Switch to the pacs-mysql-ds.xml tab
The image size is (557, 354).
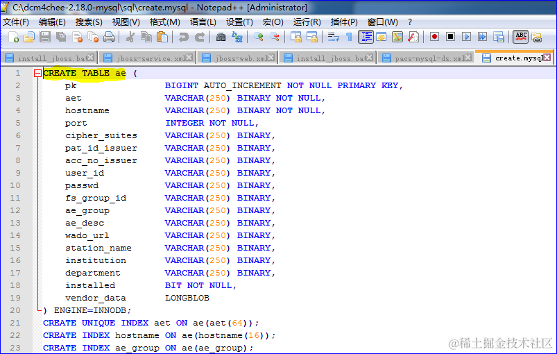pyautogui.click(x=426, y=58)
